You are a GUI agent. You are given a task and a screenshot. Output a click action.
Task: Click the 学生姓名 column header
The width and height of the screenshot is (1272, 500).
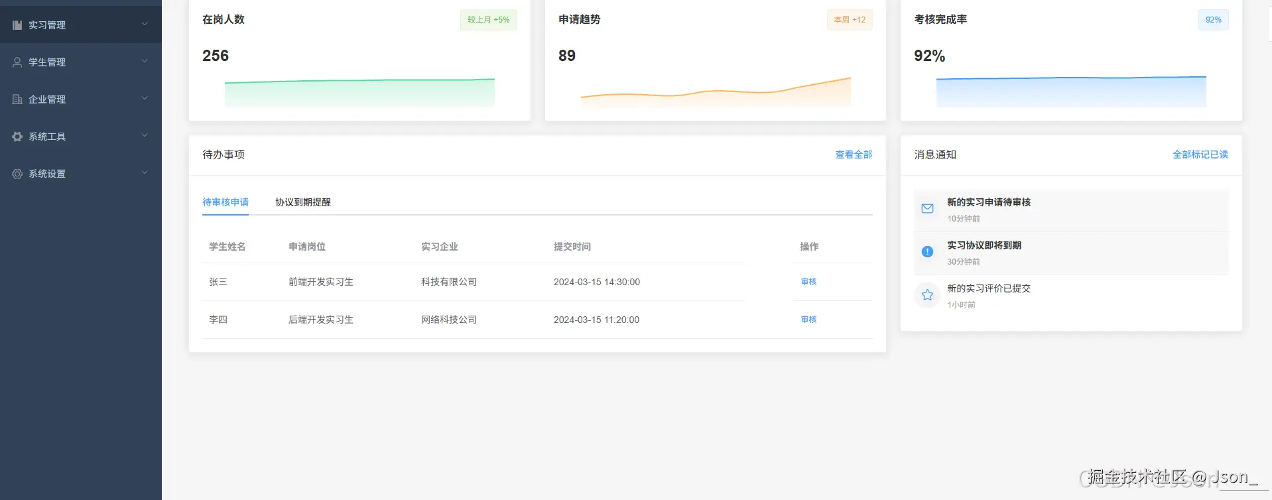click(x=227, y=247)
